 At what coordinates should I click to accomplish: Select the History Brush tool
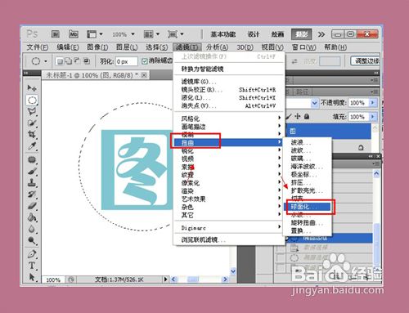(32, 195)
